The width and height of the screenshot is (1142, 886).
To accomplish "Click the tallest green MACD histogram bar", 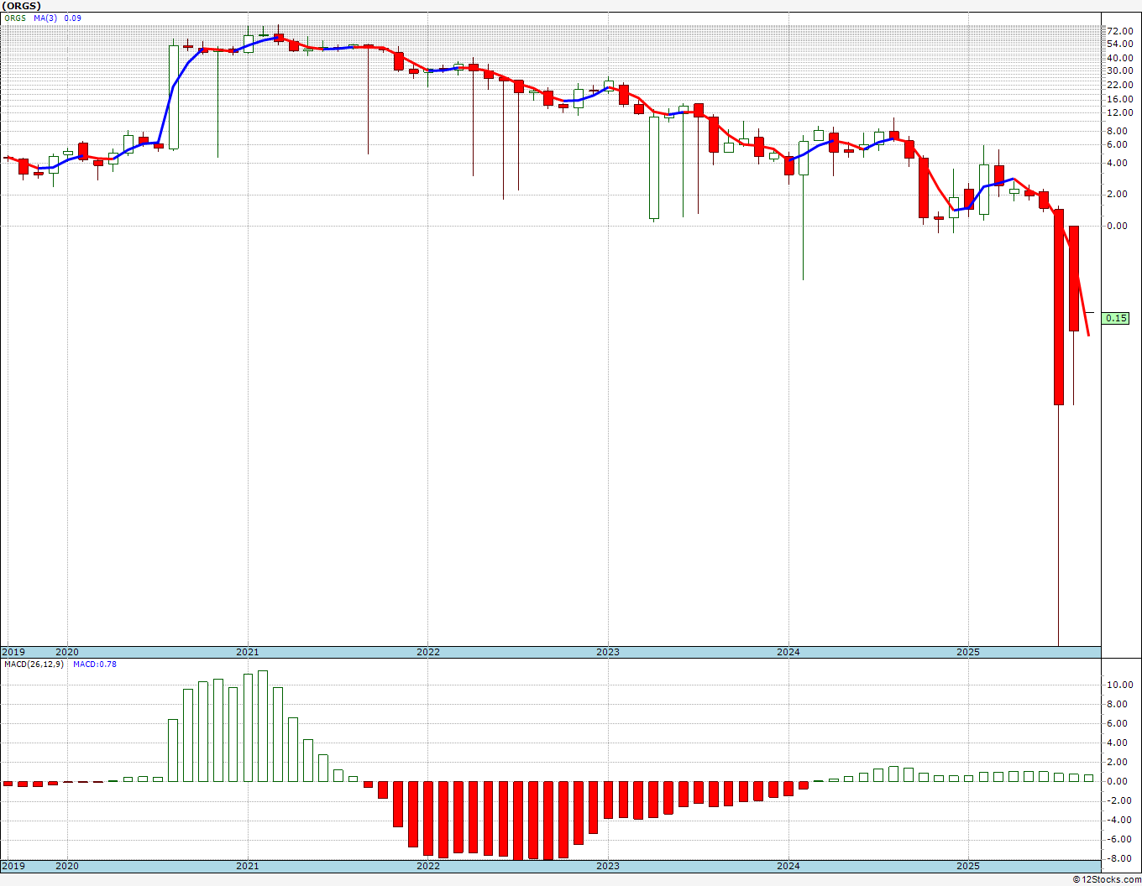I will [x=263, y=726].
